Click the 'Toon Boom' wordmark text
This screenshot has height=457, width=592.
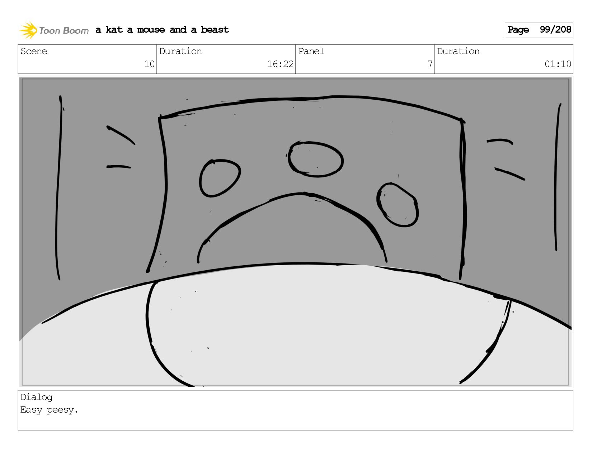coord(64,30)
